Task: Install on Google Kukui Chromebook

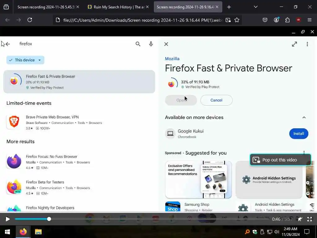Action: (299, 134)
